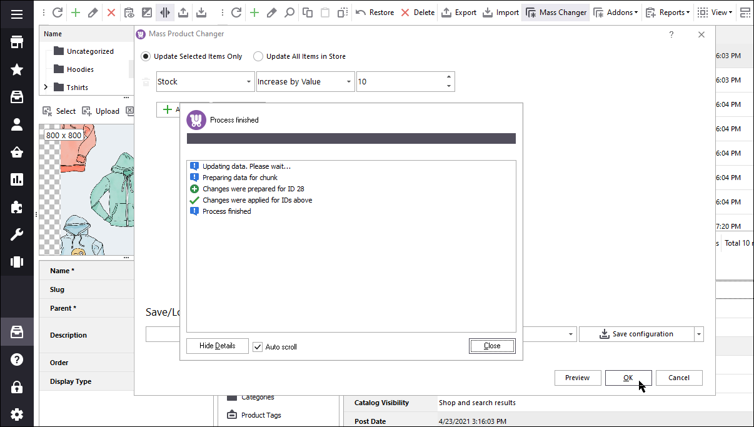Select the 800 x 800 product image thumbnail
Image resolution: width=754 pixels, height=427 pixels.
coord(86,188)
